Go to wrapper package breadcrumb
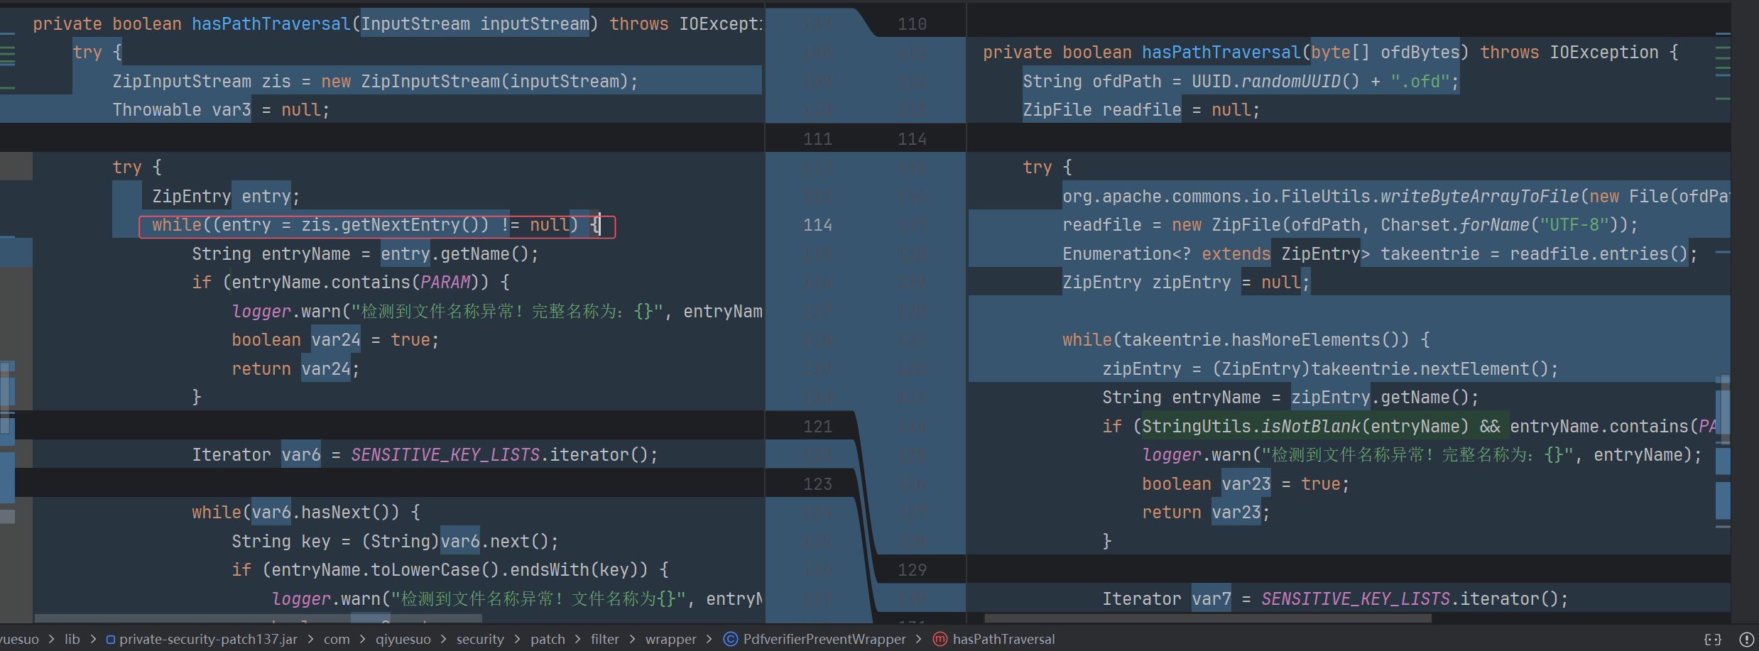The height and width of the screenshot is (651, 1759). tap(670, 639)
